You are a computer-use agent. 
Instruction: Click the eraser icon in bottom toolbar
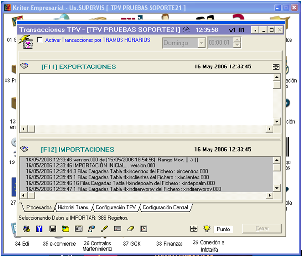pos(130,229)
